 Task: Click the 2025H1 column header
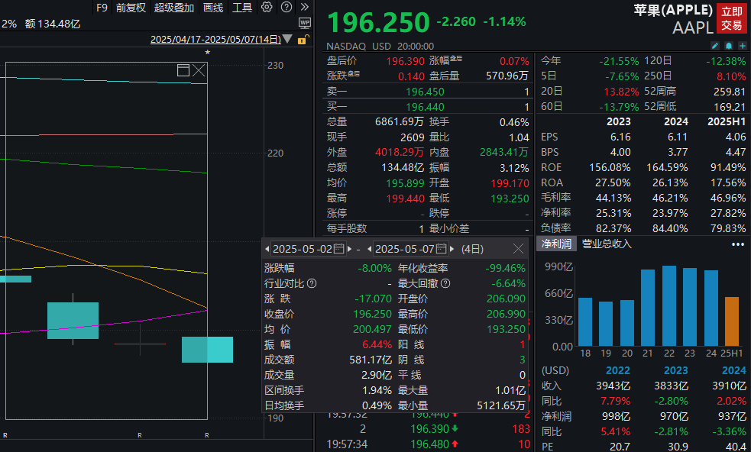click(x=727, y=121)
